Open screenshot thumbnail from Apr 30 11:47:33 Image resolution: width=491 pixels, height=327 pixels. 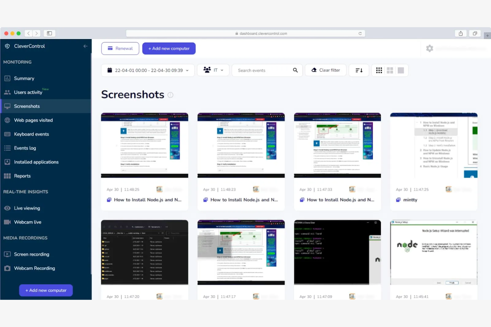pyautogui.click(x=337, y=145)
